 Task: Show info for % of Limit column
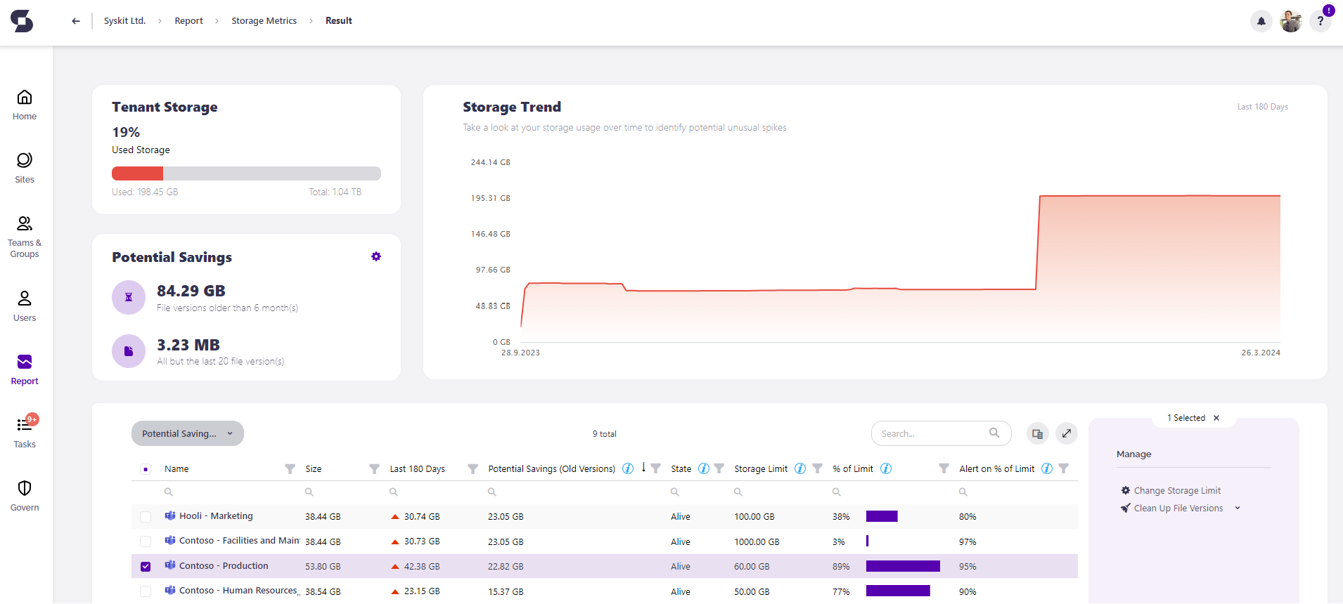886,468
